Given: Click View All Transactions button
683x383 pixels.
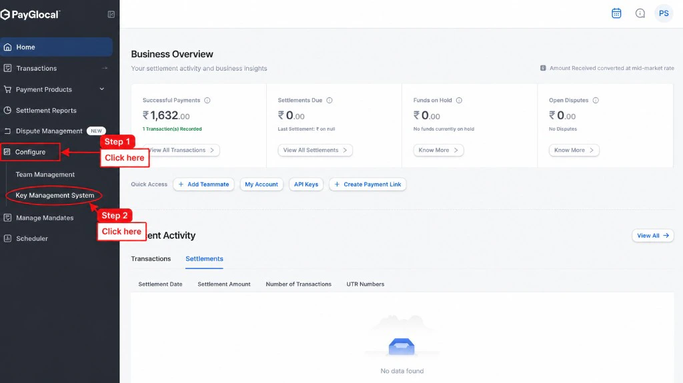Looking at the screenshot, I should pyautogui.click(x=181, y=150).
